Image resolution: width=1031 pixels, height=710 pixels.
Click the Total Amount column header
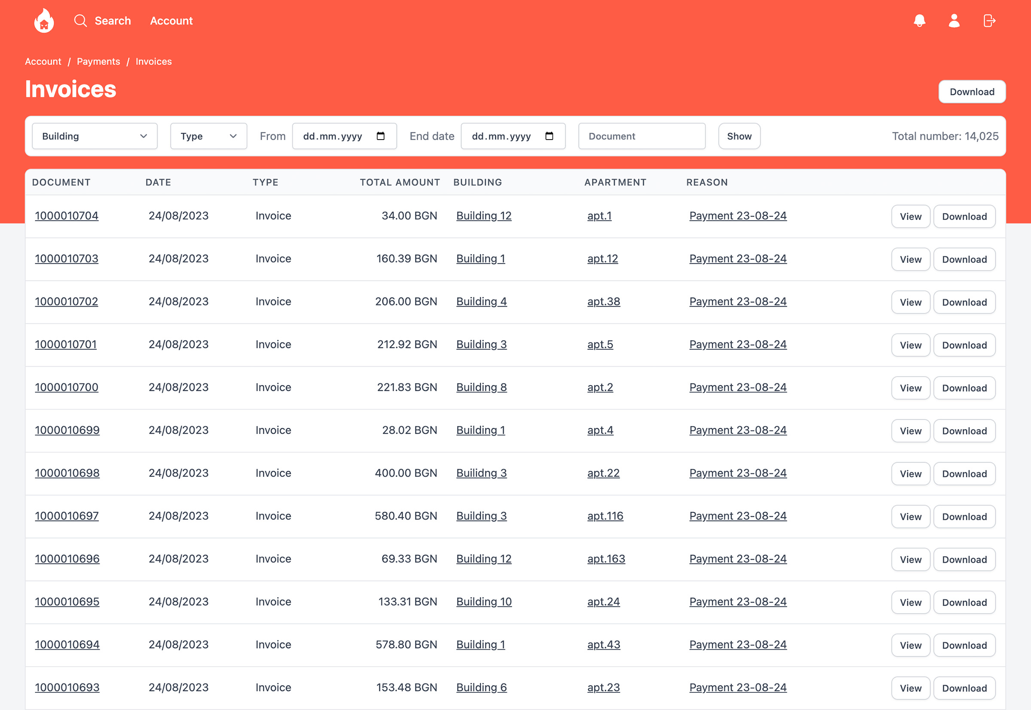400,183
